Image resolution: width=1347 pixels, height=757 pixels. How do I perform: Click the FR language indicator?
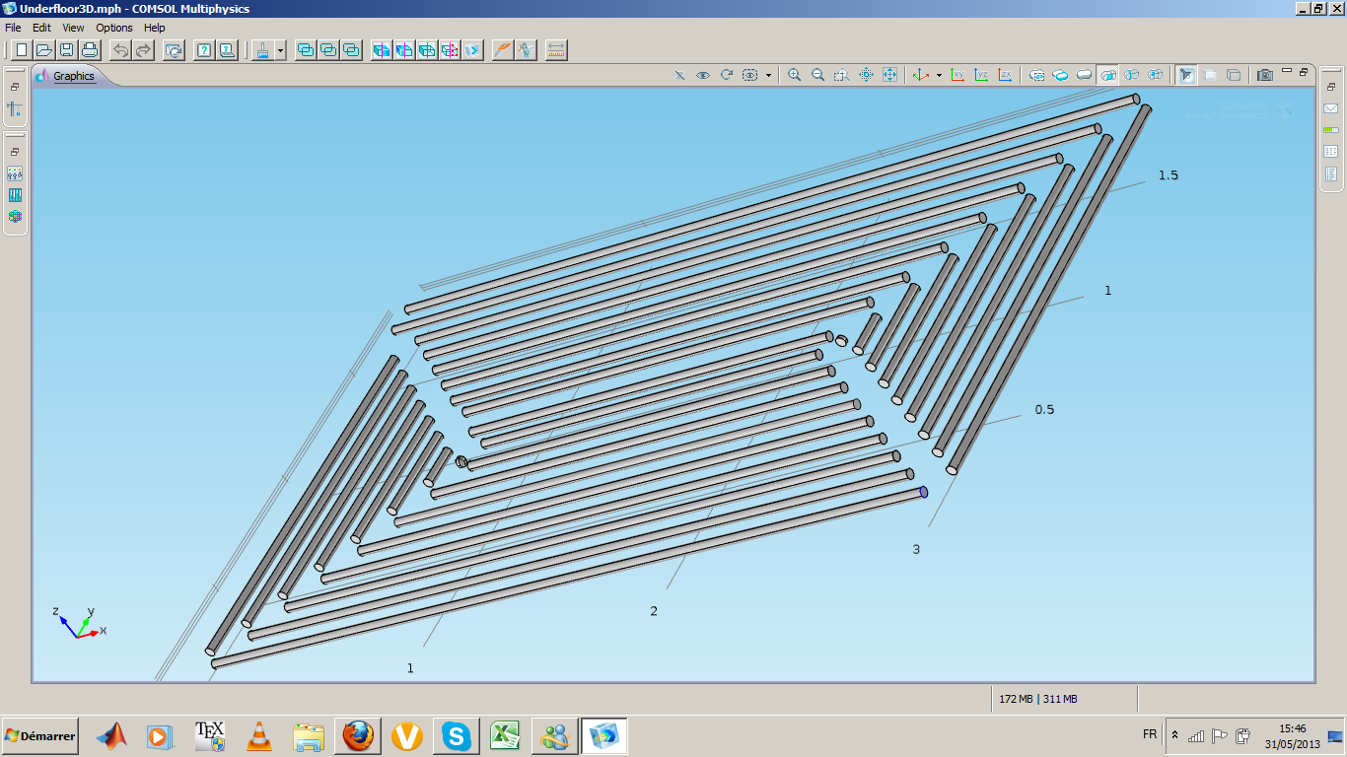click(x=1150, y=734)
